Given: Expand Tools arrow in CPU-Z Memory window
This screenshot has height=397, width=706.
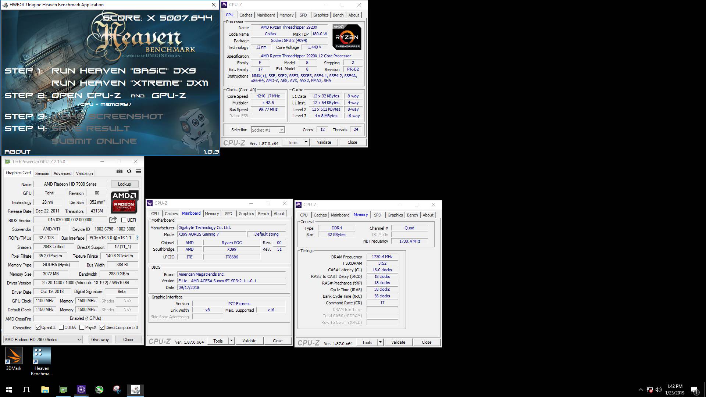Looking at the screenshot, I should click(x=380, y=342).
